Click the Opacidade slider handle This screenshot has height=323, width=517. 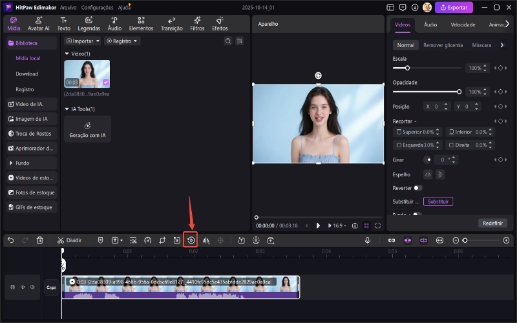459,92
